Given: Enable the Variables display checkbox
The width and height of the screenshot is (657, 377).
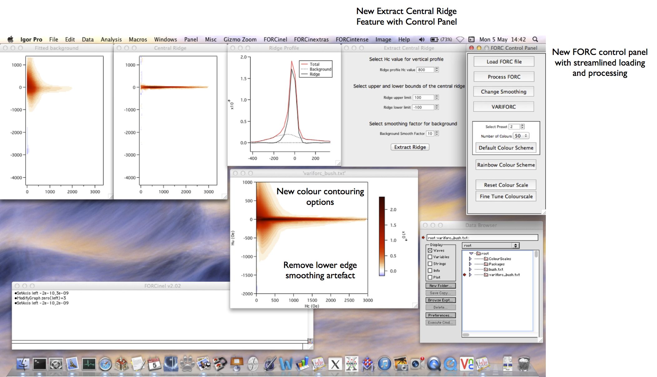Looking at the screenshot, I should point(430,257).
